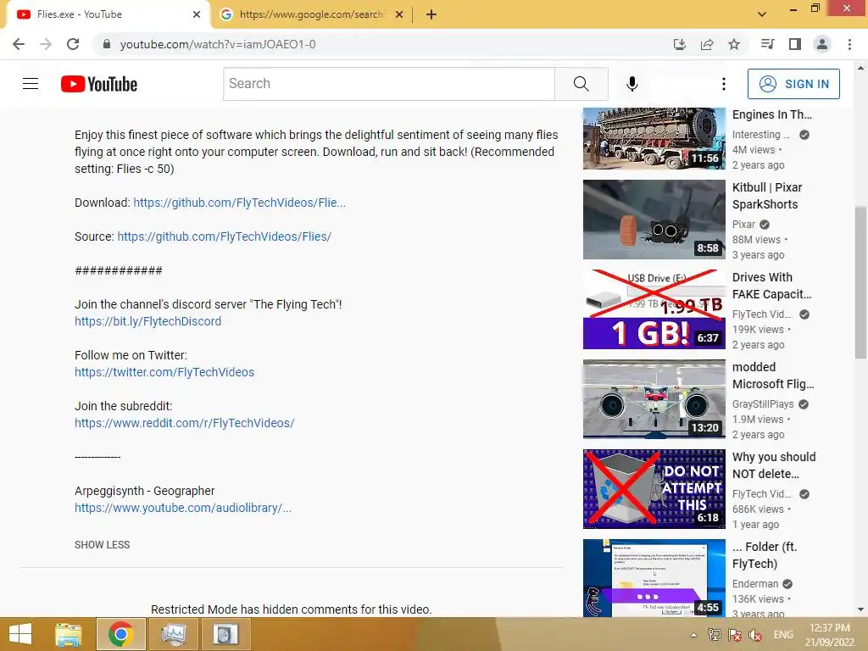Click the page vertical scrollbar thumb
868x651 pixels.
pos(860,282)
